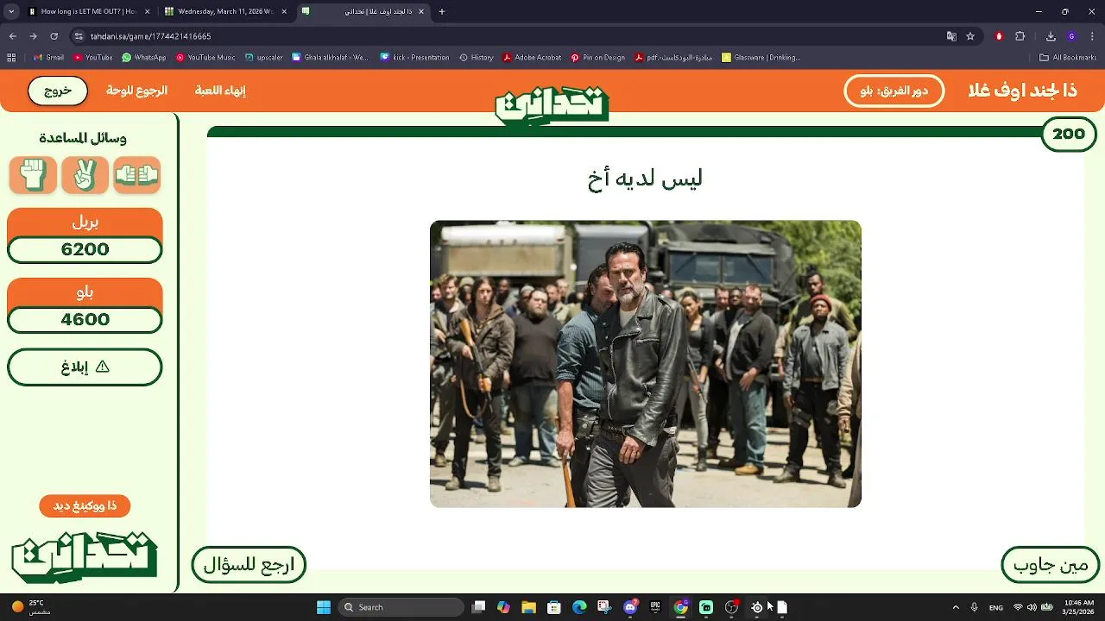This screenshot has width=1105, height=621.
Task: Click the بلو team name label
Action: [x=85, y=292]
